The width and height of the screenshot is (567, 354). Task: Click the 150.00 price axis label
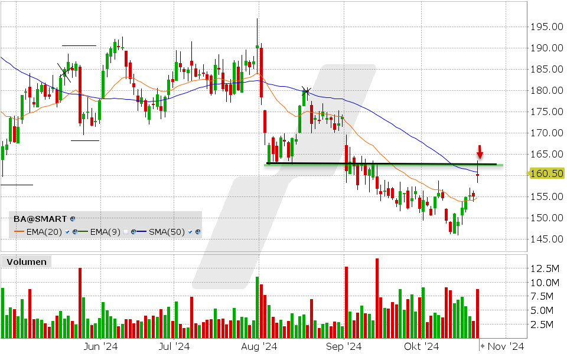click(546, 218)
